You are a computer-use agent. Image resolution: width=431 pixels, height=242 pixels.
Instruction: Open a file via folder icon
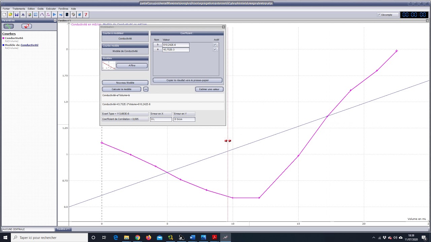10,14
